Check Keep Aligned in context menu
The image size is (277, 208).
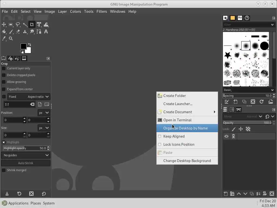(x=160, y=136)
